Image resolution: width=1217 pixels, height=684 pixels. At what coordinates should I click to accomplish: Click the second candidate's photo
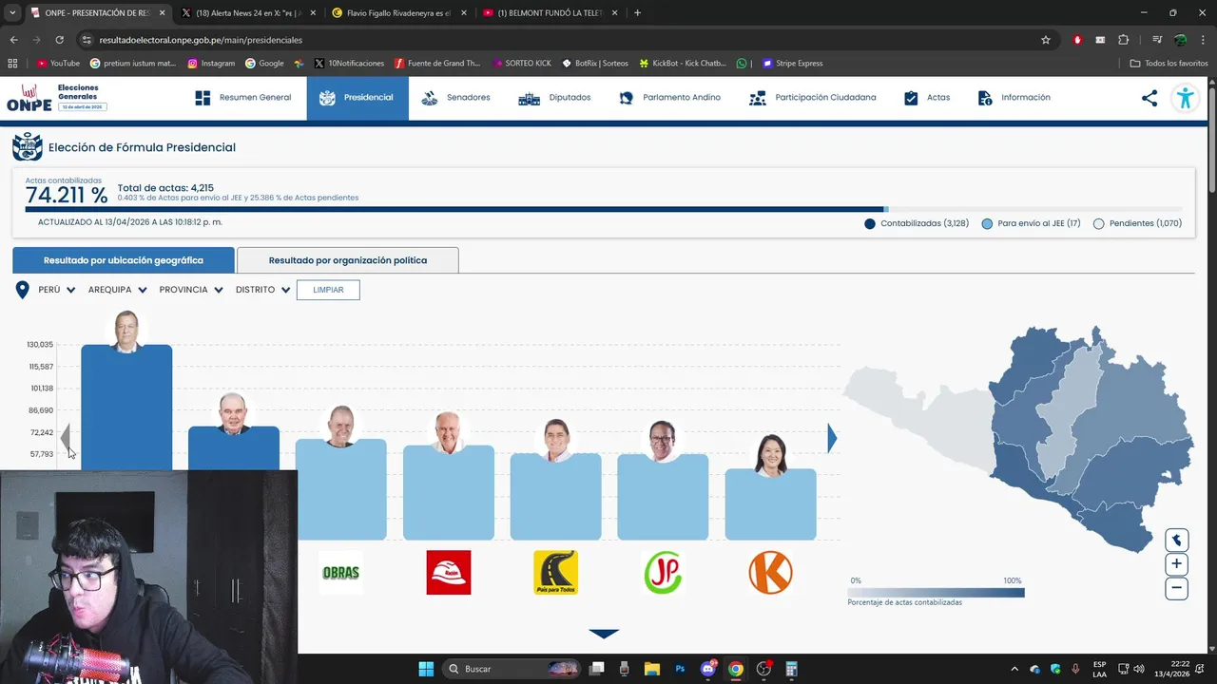tap(233, 413)
